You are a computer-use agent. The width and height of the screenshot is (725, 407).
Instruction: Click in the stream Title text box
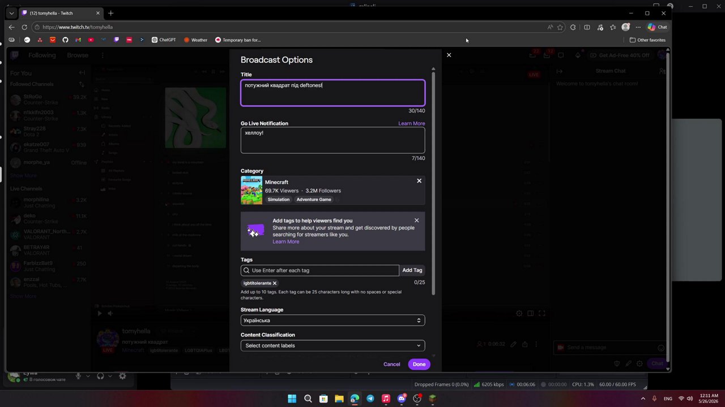click(332, 93)
